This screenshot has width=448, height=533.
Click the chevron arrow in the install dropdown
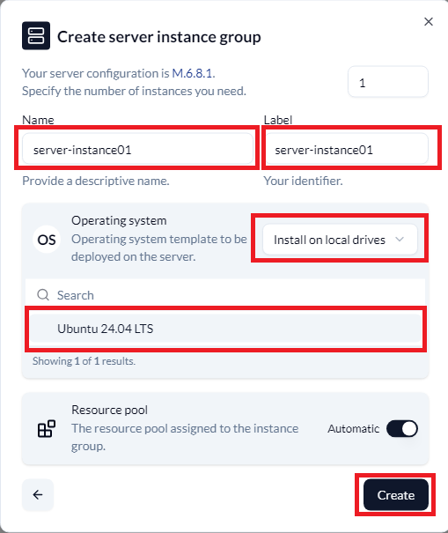coord(400,240)
